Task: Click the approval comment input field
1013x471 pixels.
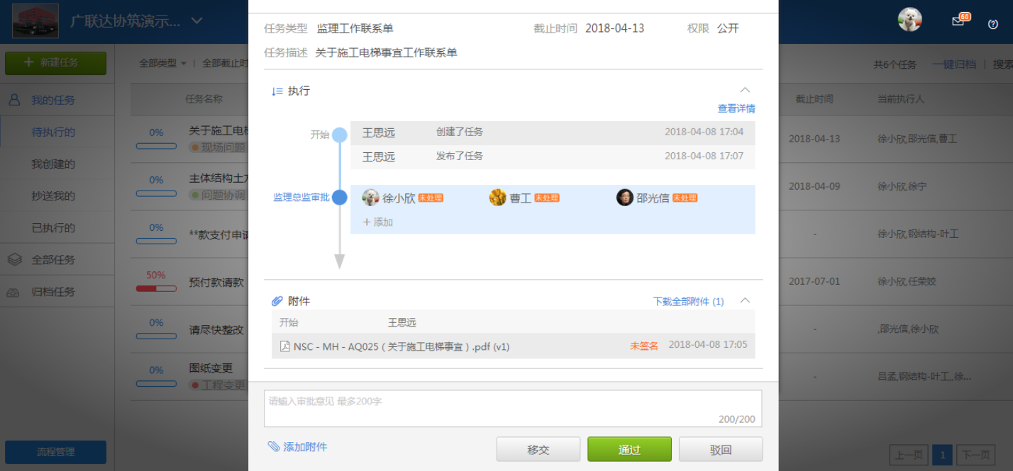Action: click(512, 408)
